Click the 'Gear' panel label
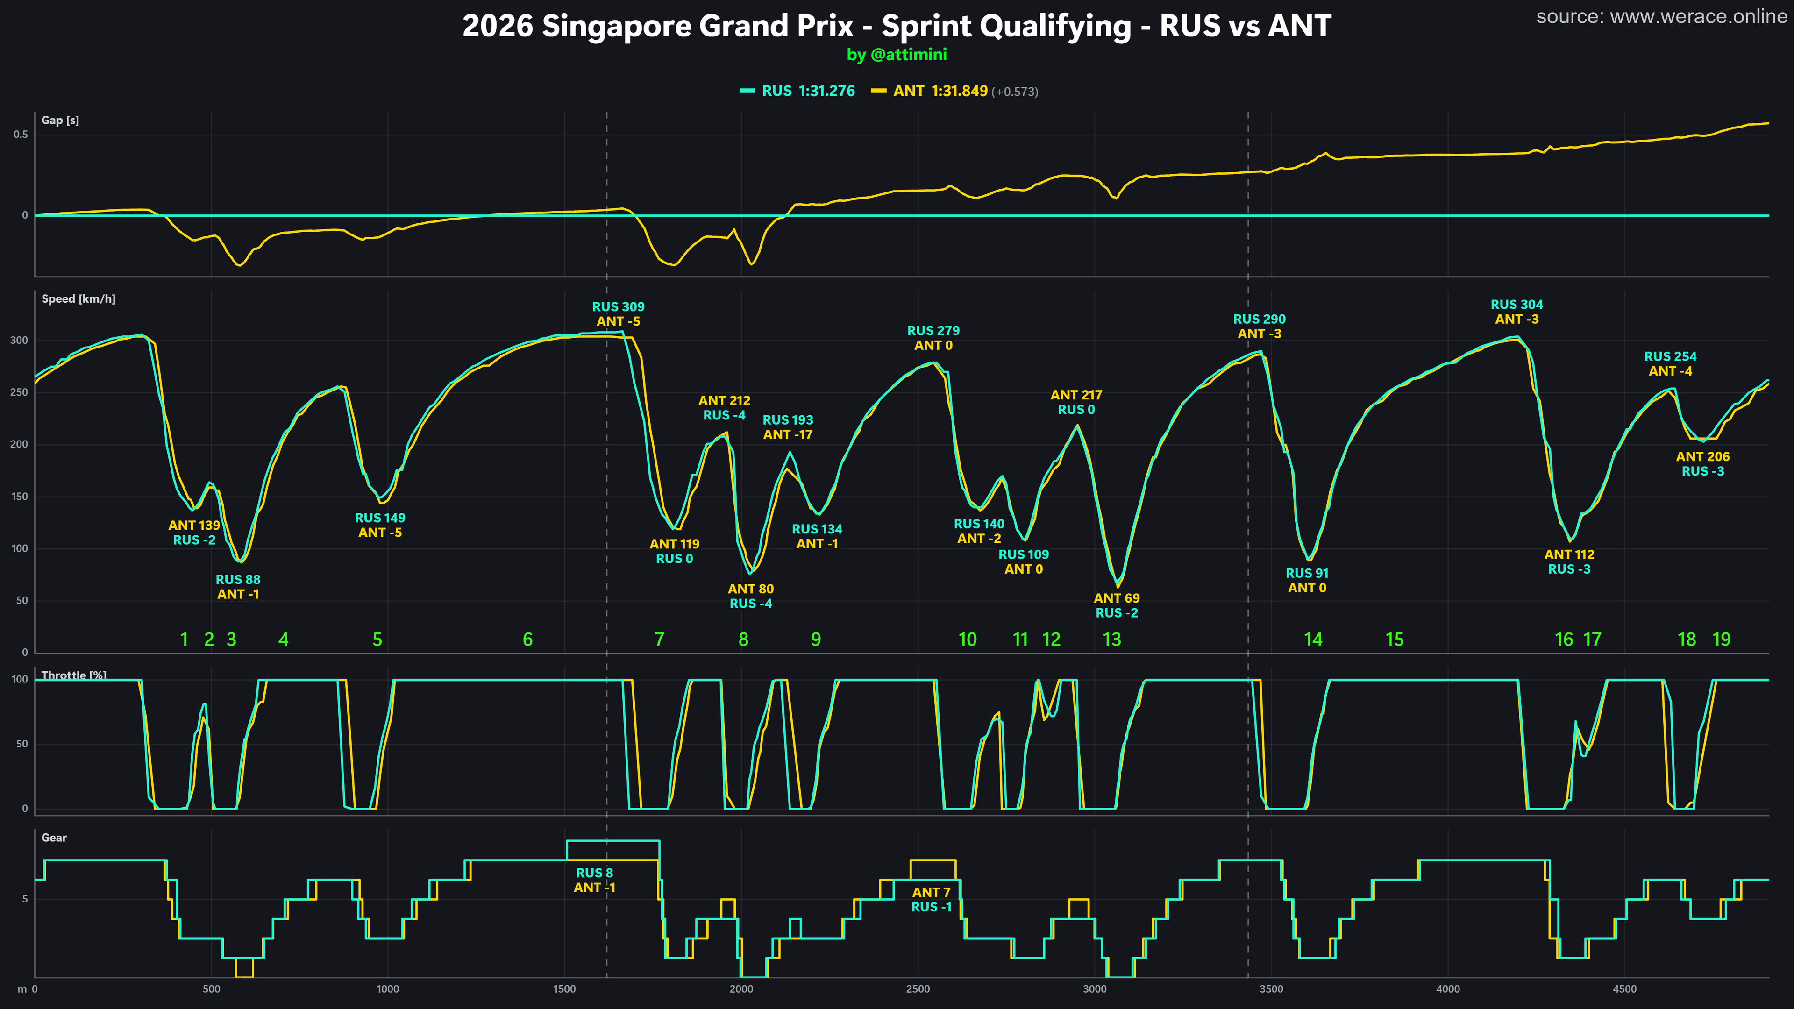Screen dimensions: 1794x1009 tap(54, 838)
